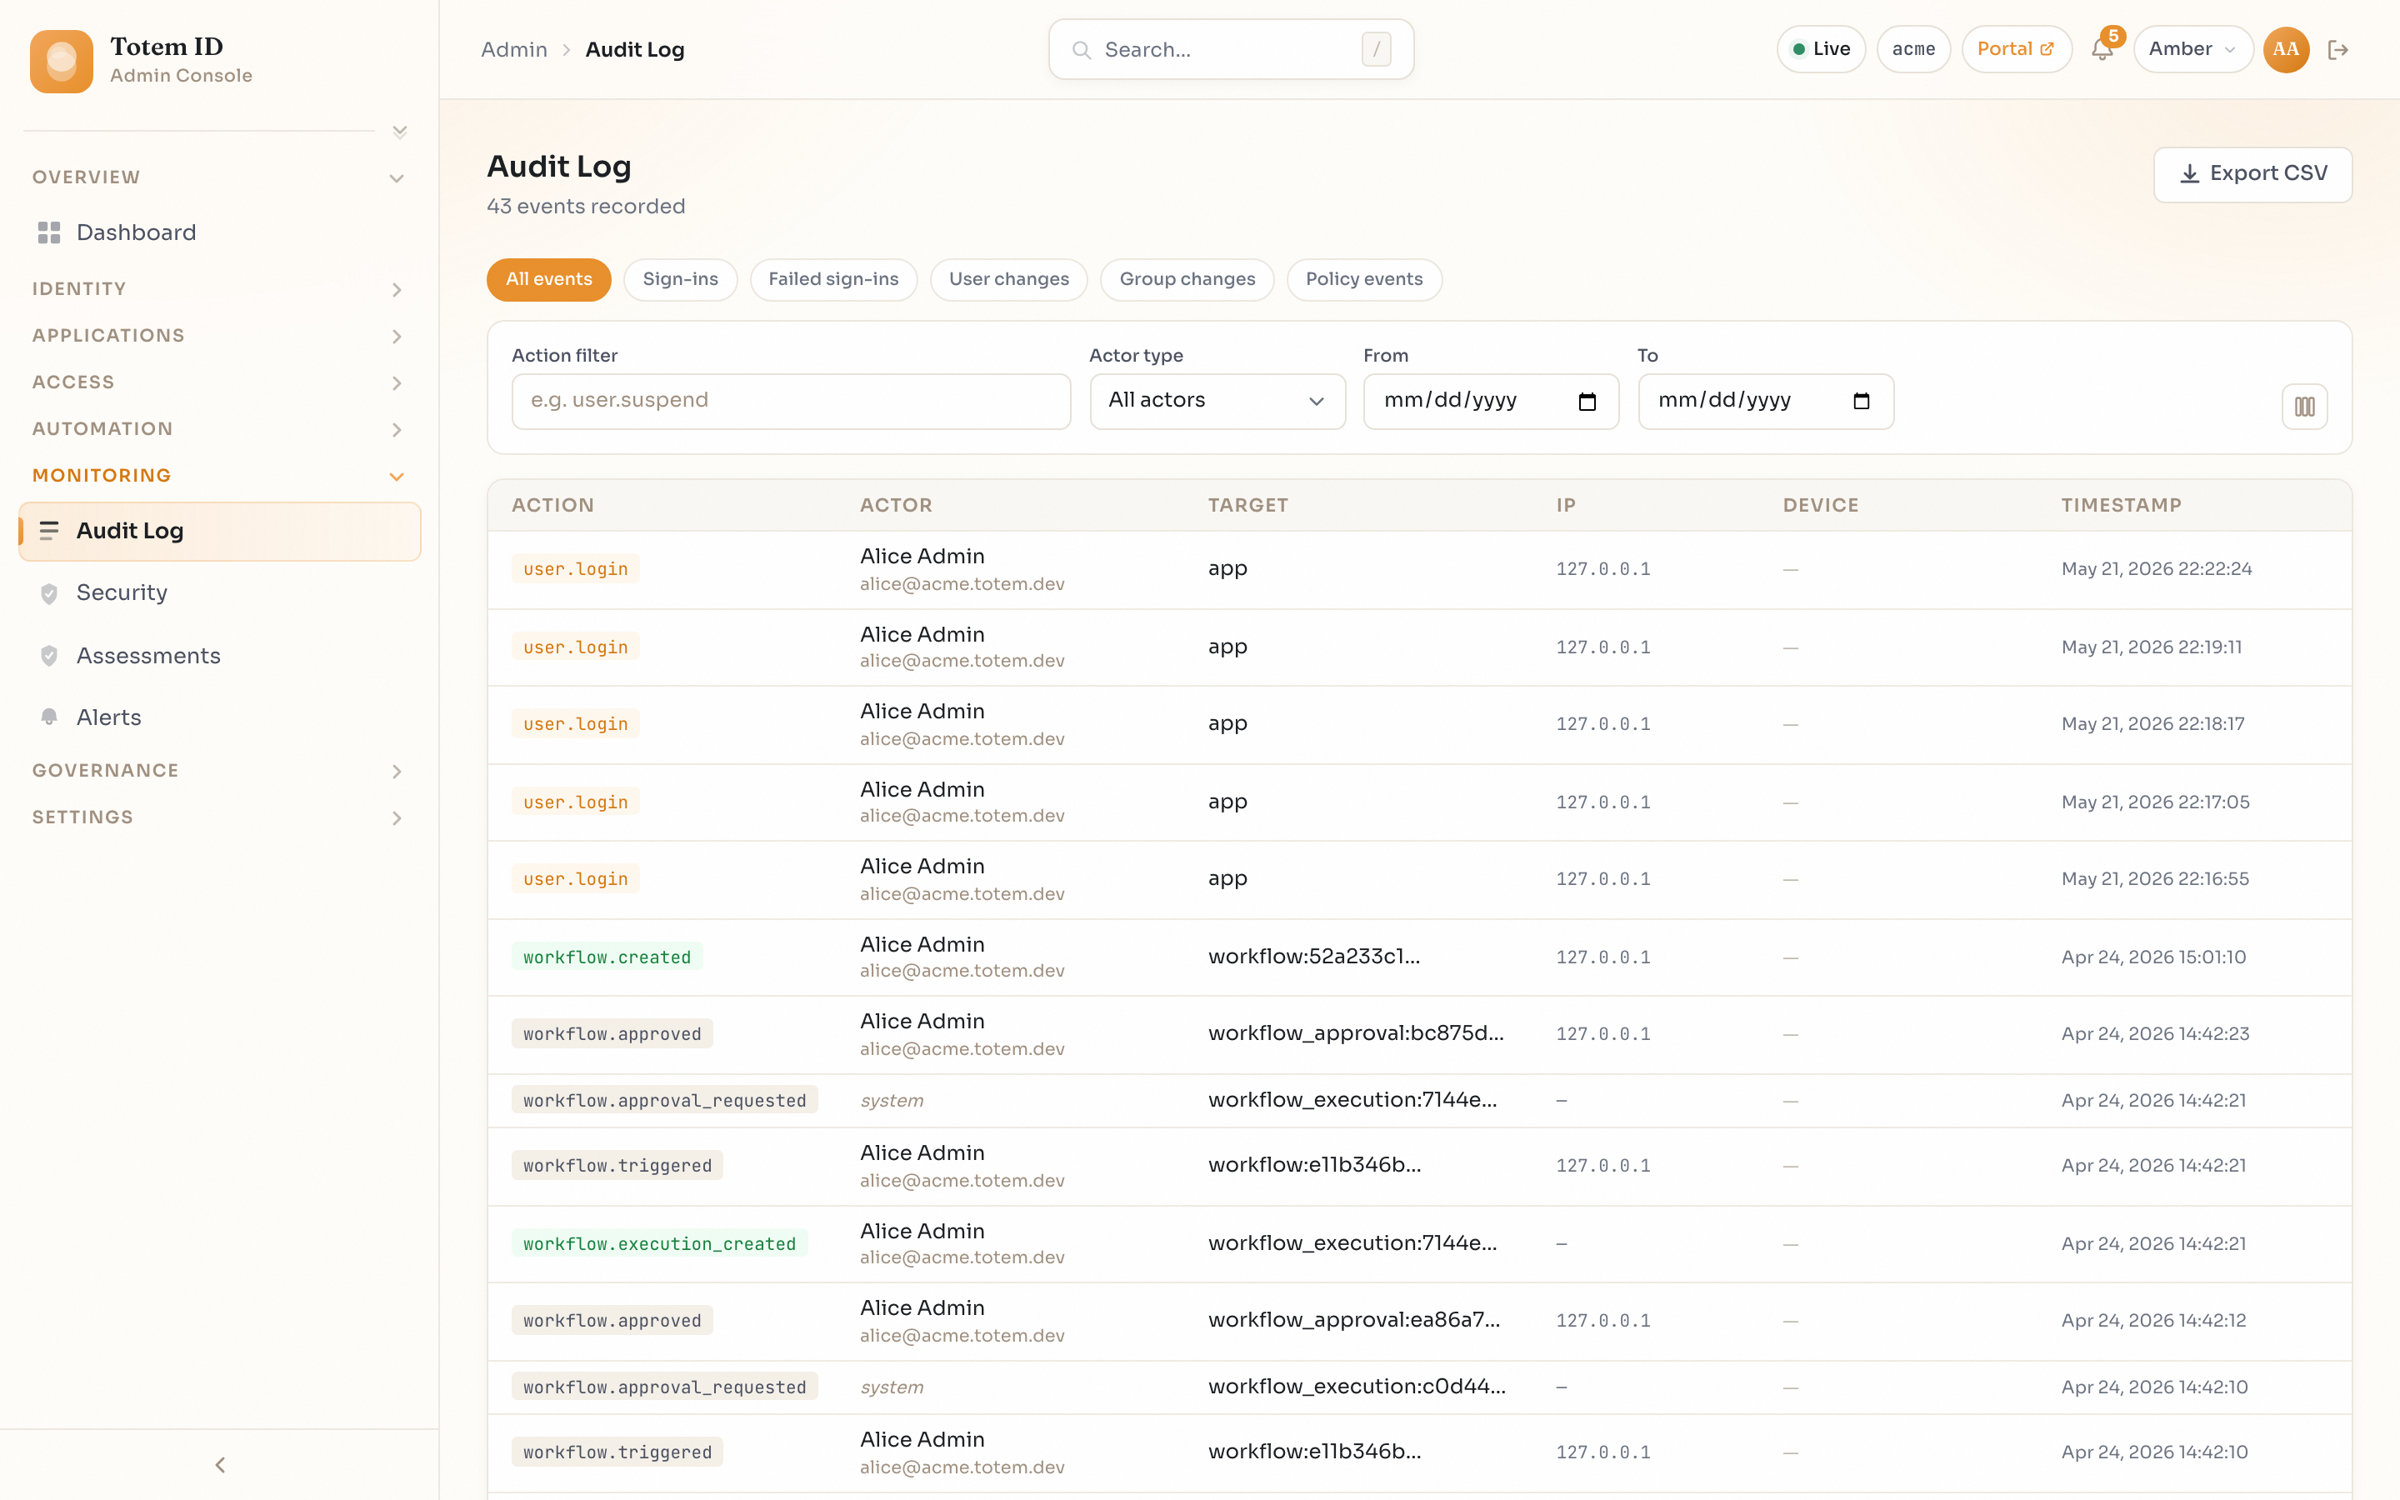Click target workflow_approval:ea86a7...
Viewport: 2400px width, 1500px height.
coord(1353,1321)
